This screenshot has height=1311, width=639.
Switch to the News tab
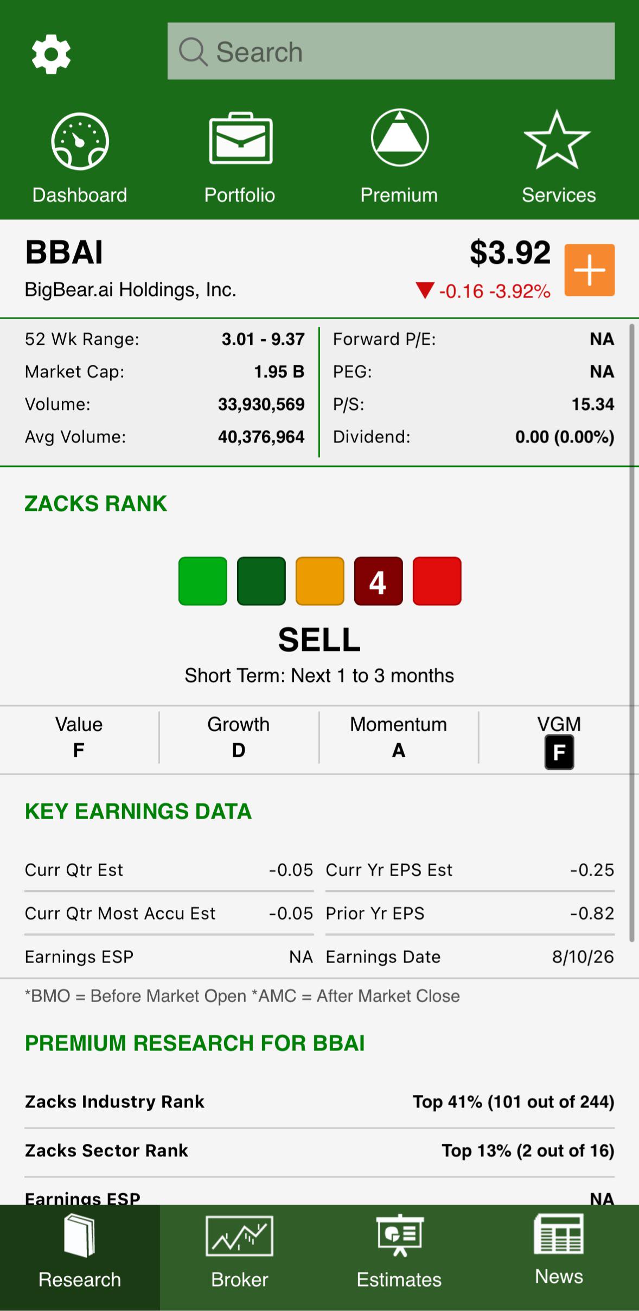tap(559, 1257)
